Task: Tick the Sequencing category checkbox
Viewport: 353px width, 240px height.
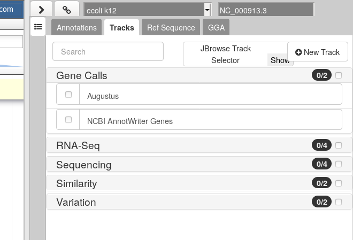Action: (339, 164)
